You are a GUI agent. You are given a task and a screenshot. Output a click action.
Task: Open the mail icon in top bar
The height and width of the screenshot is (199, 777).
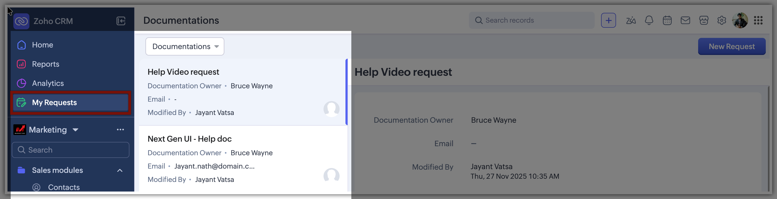(685, 21)
